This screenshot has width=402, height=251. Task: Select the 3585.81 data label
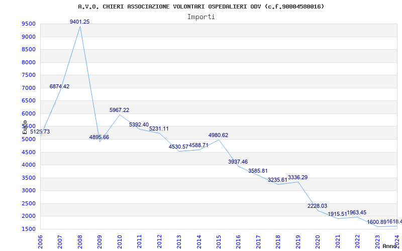258,171
